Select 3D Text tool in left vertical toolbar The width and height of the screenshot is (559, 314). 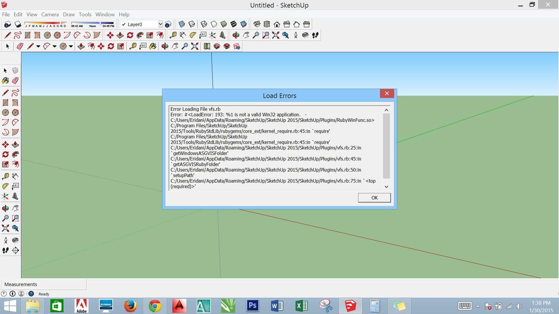click(15, 196)
